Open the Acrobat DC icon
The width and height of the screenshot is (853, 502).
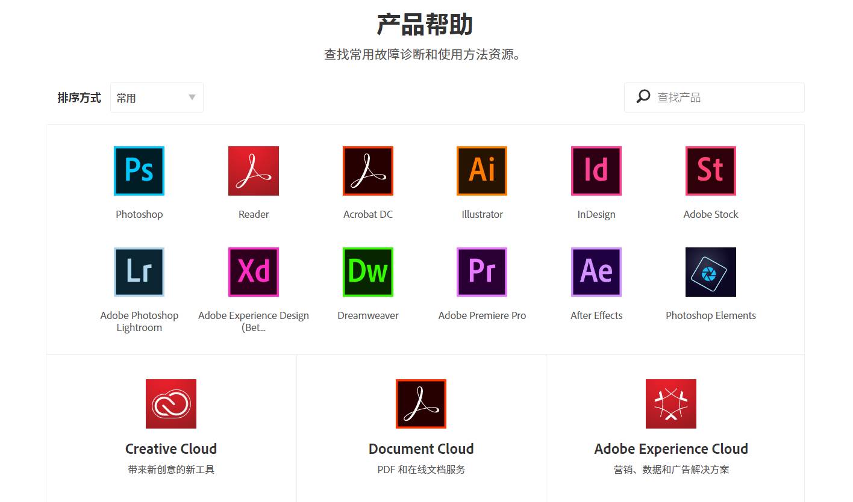368,171
